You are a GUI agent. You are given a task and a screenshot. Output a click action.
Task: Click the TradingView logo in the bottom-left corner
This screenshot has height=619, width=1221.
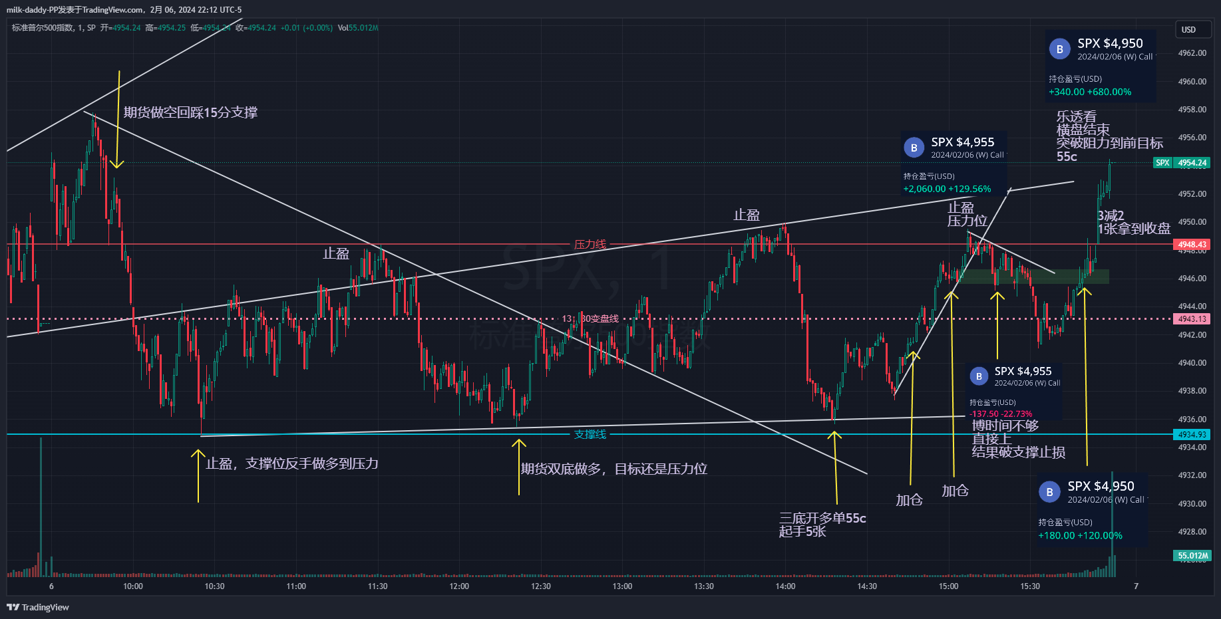point(38,607)
